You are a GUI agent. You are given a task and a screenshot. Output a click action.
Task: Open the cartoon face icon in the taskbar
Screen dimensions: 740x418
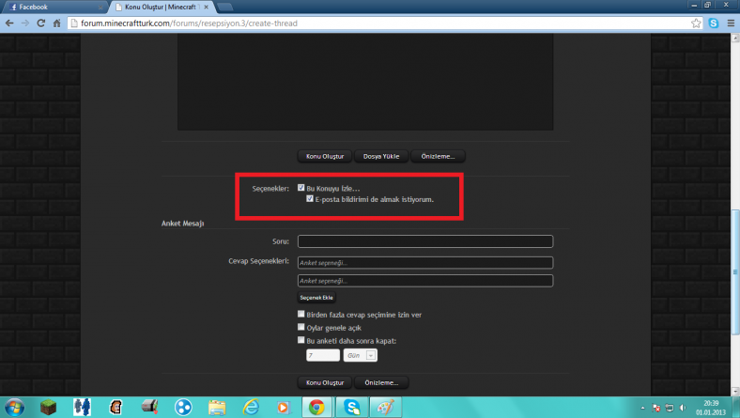(x=116, y=407)
